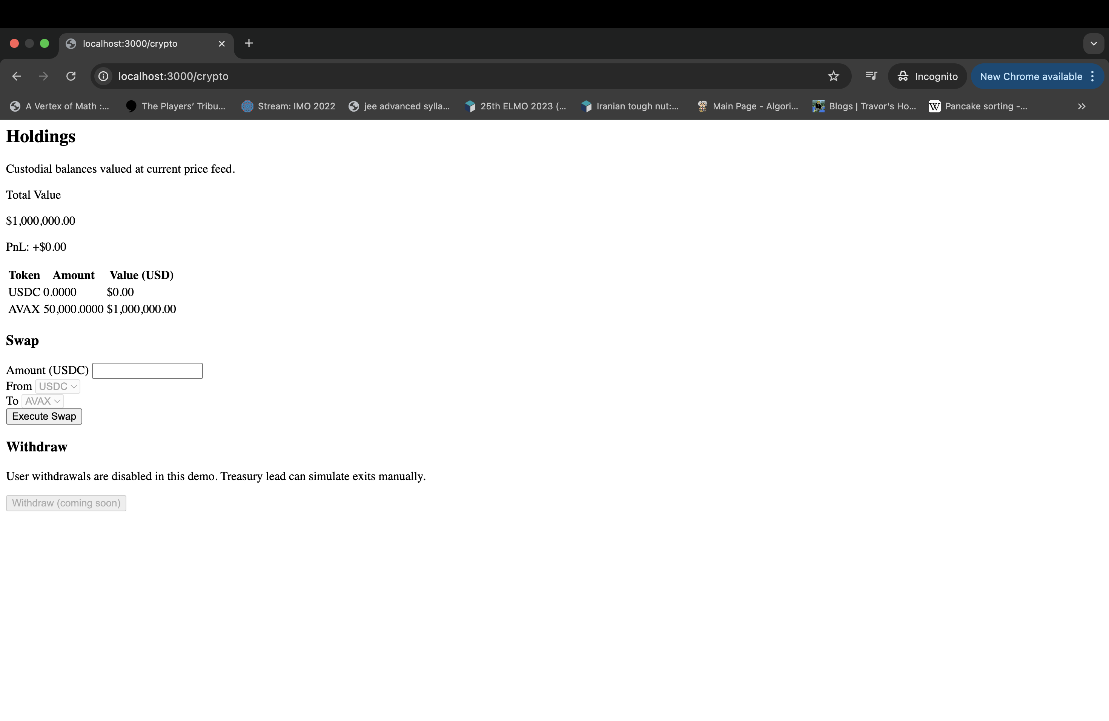Open Stream: IMO 2022 bookmark

(x=289, y=107)
